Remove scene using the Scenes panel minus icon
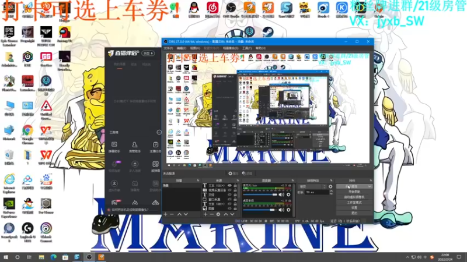 coord(172,214)
